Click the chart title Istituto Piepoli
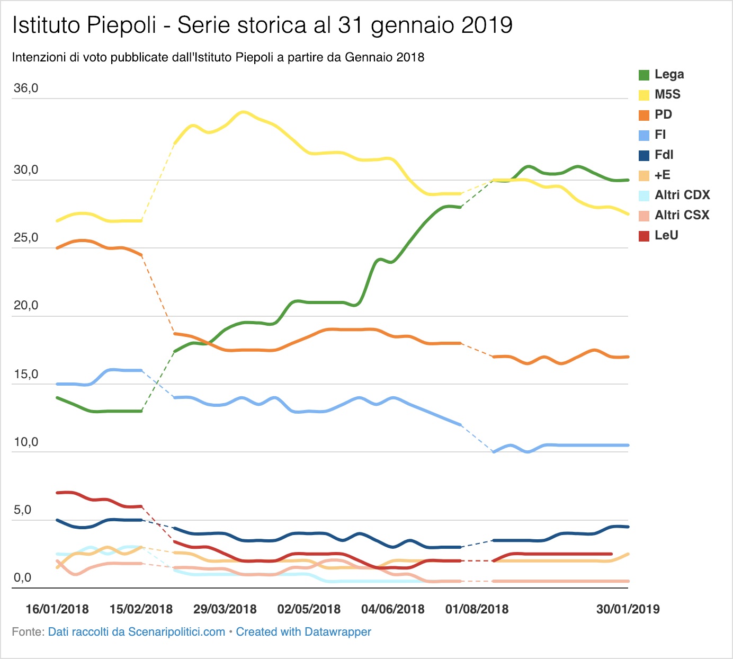This screenshot has height=659, width=733. (84, 25)
